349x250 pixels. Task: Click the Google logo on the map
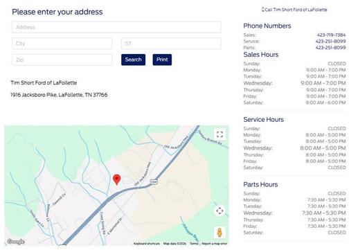(x=16, y=242)
